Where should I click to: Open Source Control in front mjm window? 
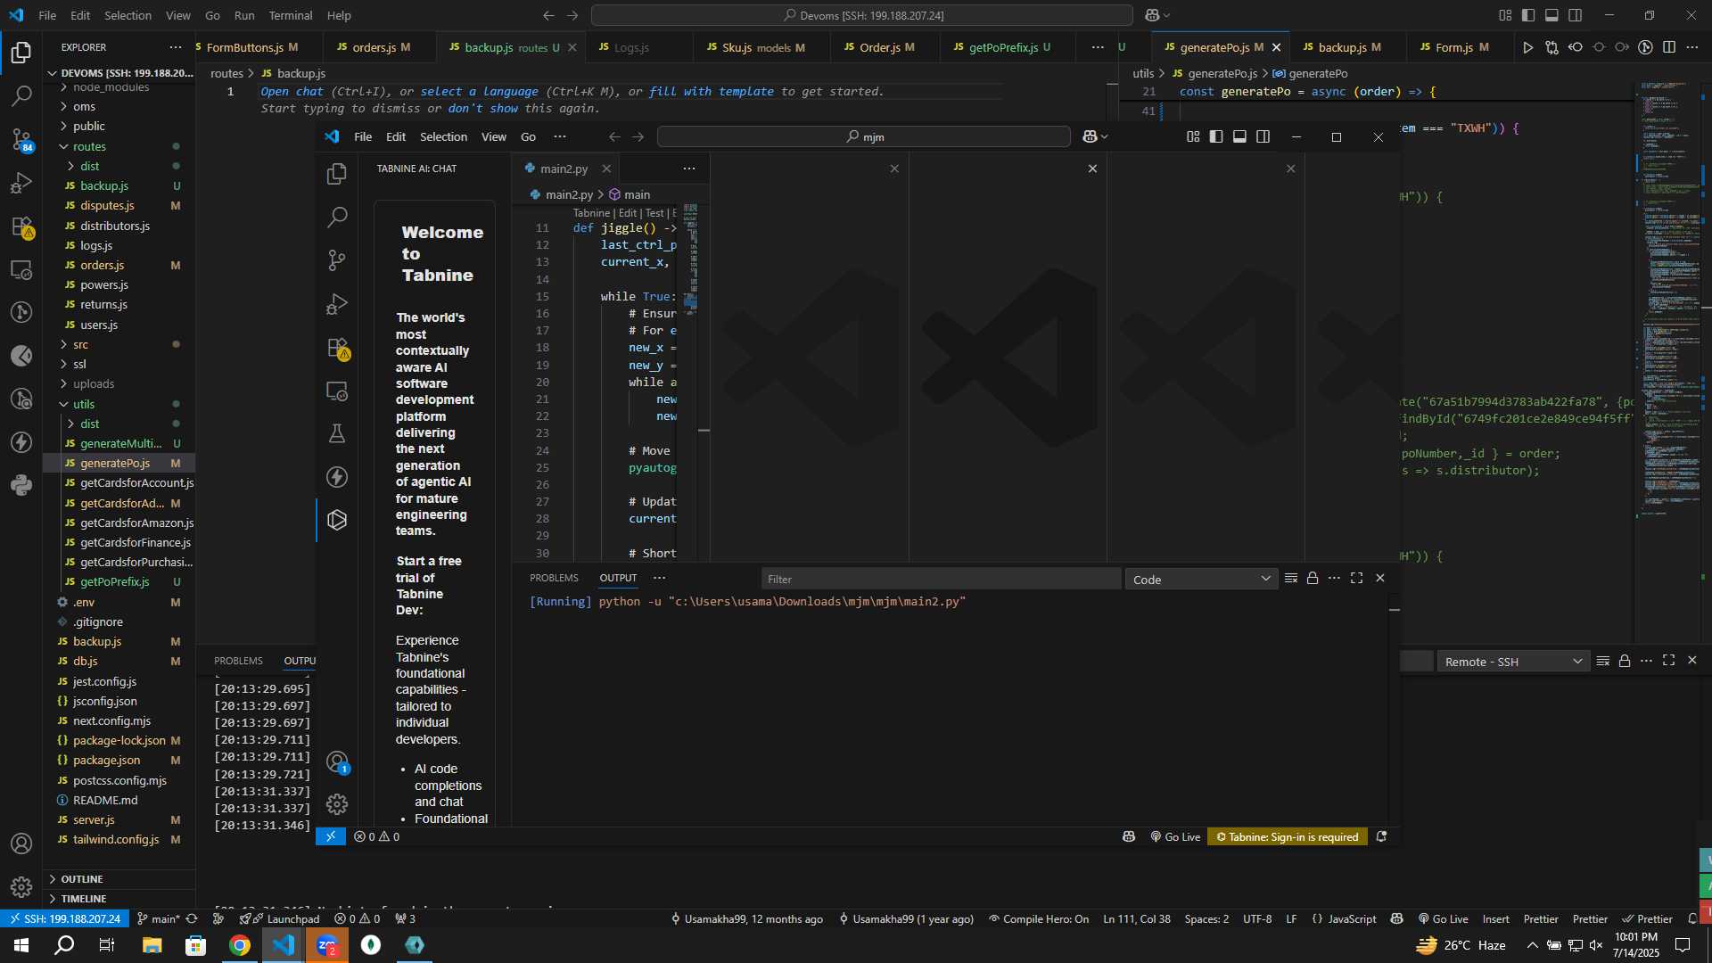(x=337, y=260)
